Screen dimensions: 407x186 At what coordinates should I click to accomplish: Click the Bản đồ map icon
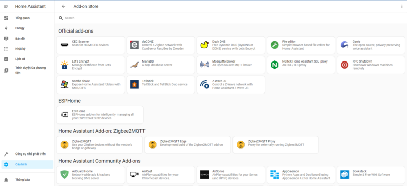tap(6, 39)
